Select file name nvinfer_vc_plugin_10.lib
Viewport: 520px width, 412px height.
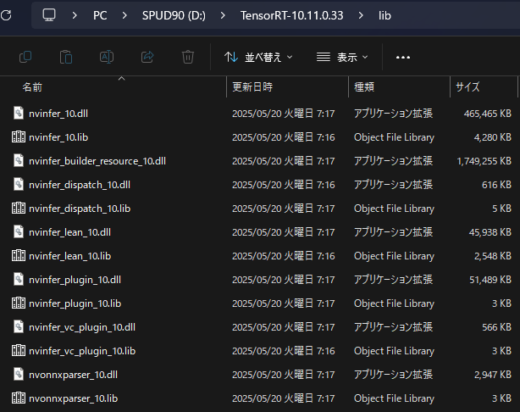pos(82,351)
